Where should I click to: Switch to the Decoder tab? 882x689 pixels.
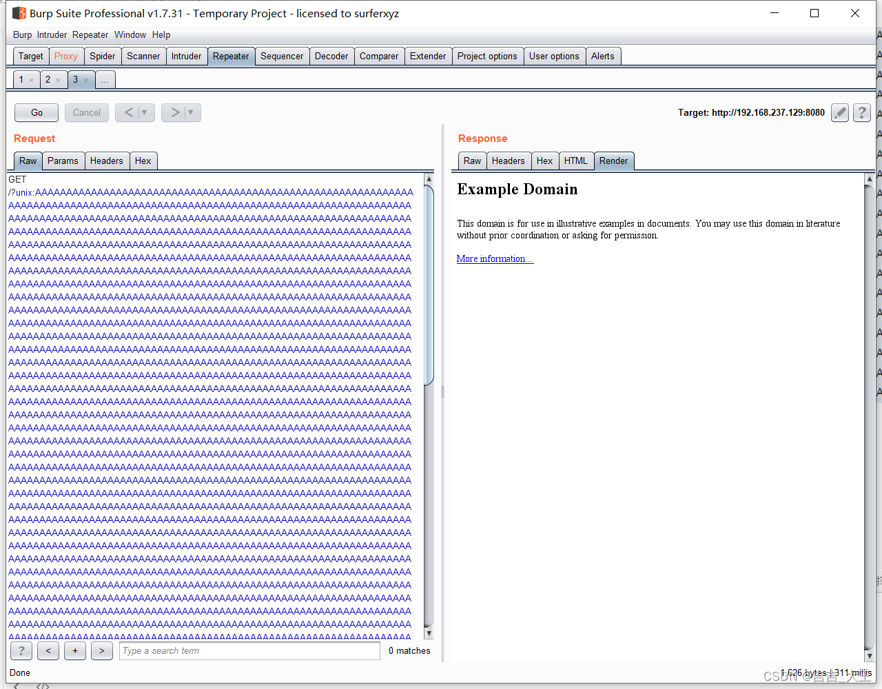tap(331, 56)
